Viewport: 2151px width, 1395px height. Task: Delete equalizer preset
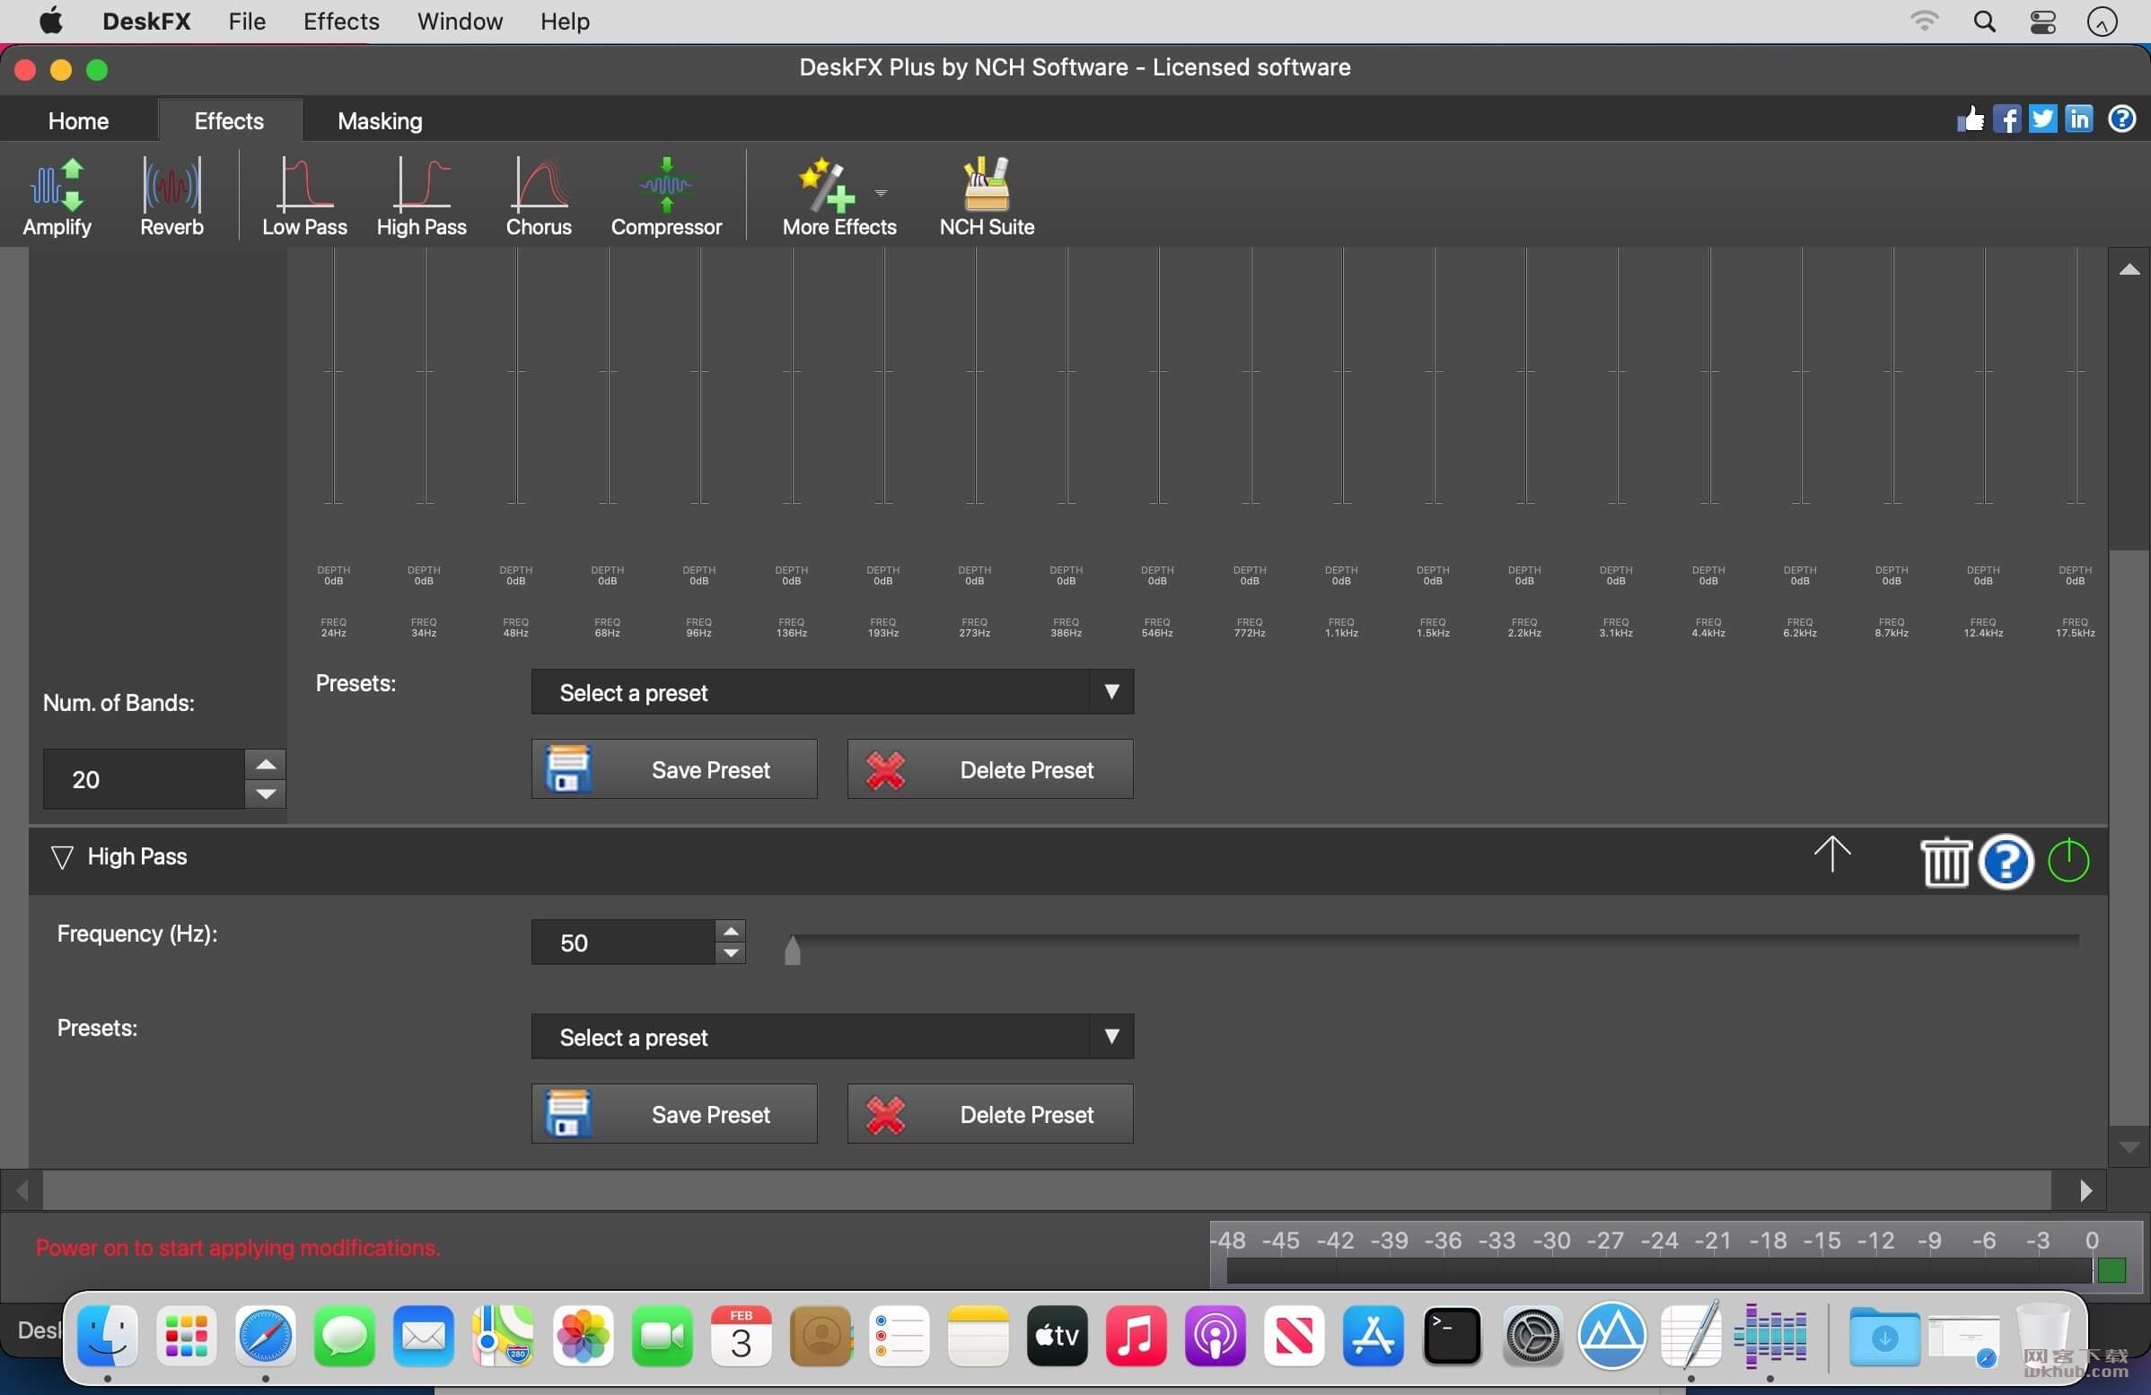click(990, 770)
